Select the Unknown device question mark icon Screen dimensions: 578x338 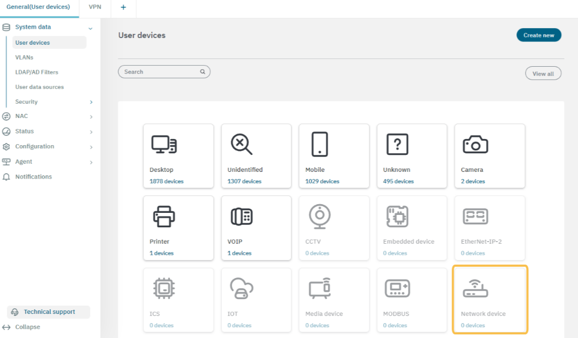pos(397,145)
